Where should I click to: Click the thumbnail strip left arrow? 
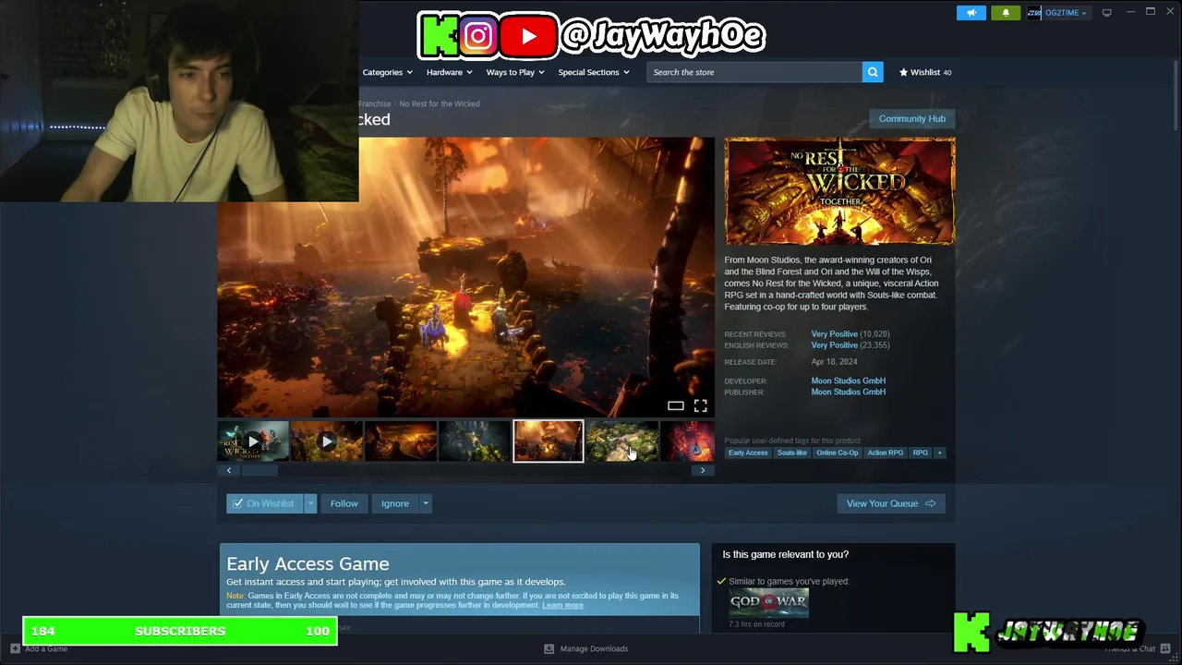click(229, 470)
